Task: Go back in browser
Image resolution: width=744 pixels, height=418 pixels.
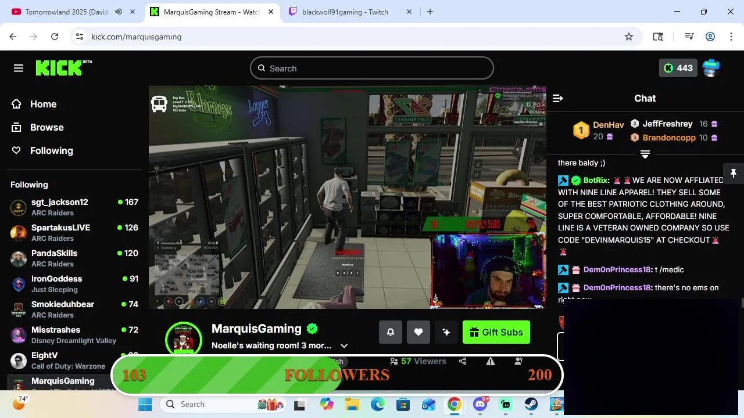Action: click(13, 37)
